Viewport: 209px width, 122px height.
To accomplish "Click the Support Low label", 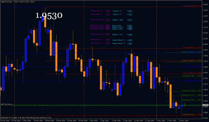I will 117,34.
